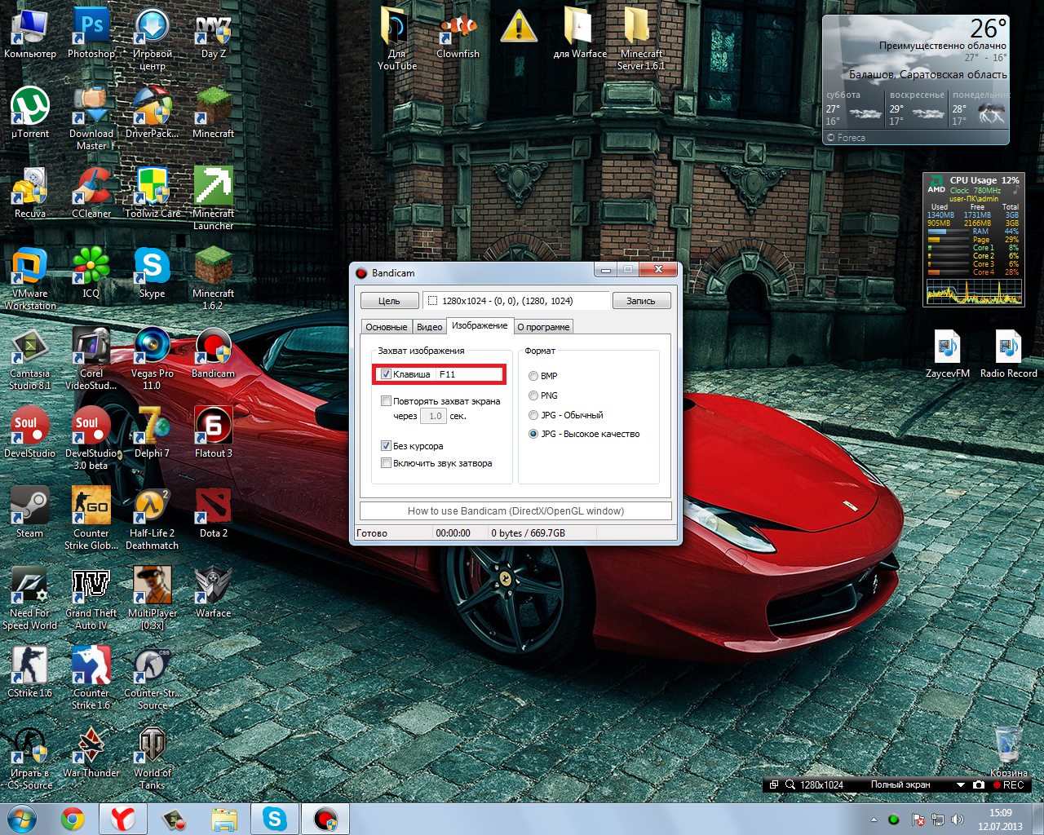Click the magnifier icon in Bandicam capture bar
Screen dimensions: 1044x835
(790, 785)
